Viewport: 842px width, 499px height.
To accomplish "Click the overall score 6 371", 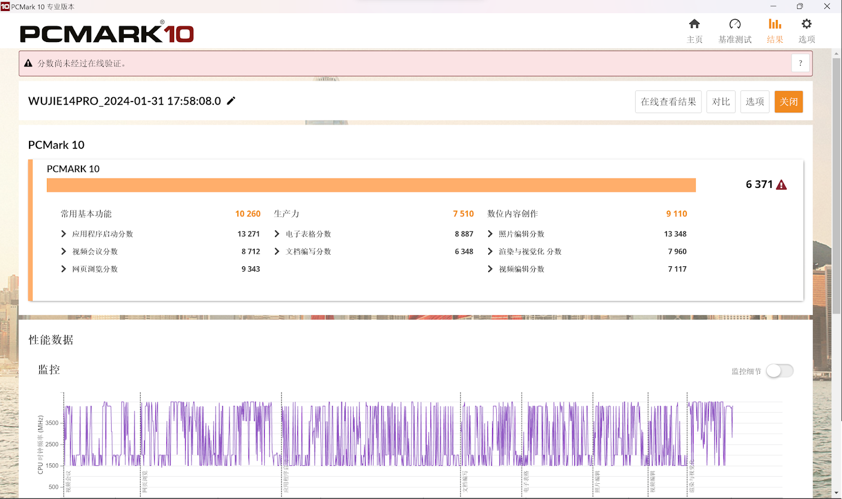I will (x=759, y=184).
